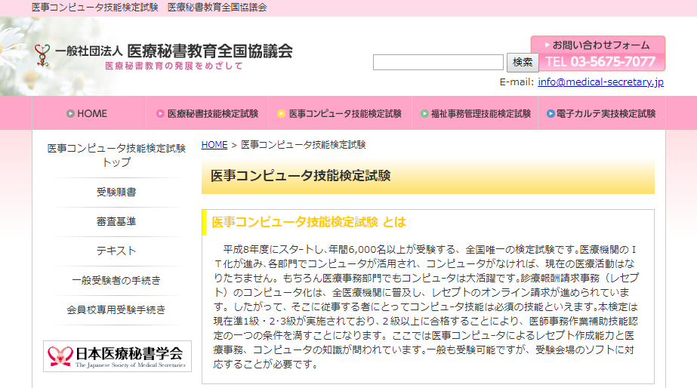Click the 医事コンピュータ技能検定試験 とは heading
Screen dimensions: 697x388
309,222
